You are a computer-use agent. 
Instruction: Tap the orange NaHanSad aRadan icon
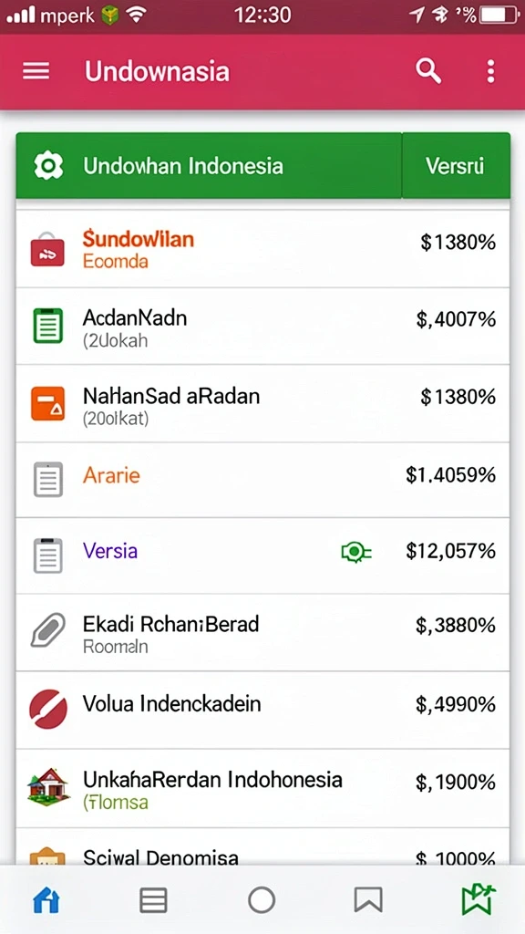47,403
